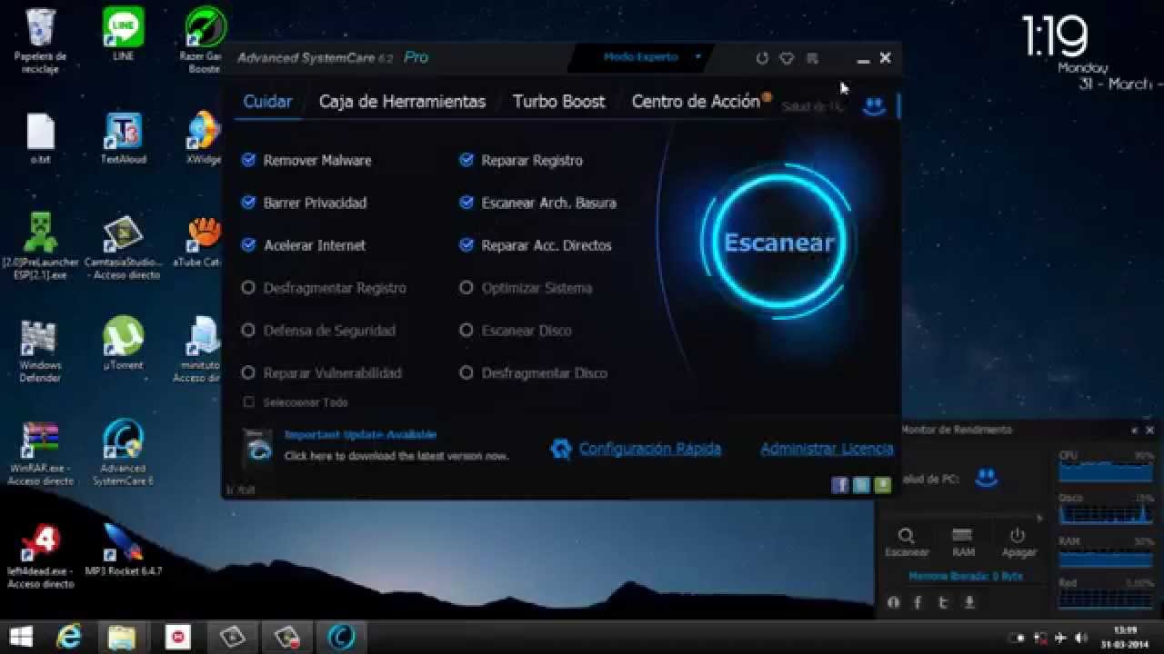Screen dimensions: 1164x654
Task: Open File Explorer from the taskbar
Action: (x=122, y=636)
